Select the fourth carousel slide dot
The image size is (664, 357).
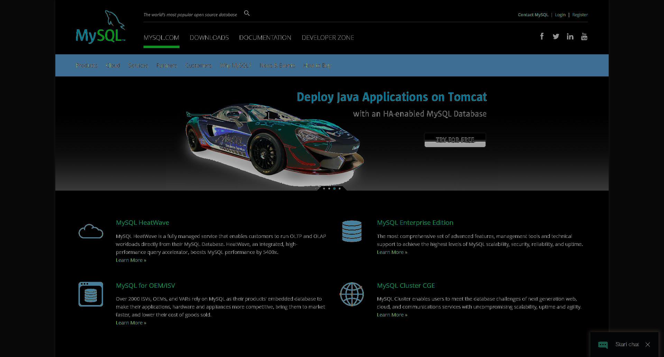(340, 189)
